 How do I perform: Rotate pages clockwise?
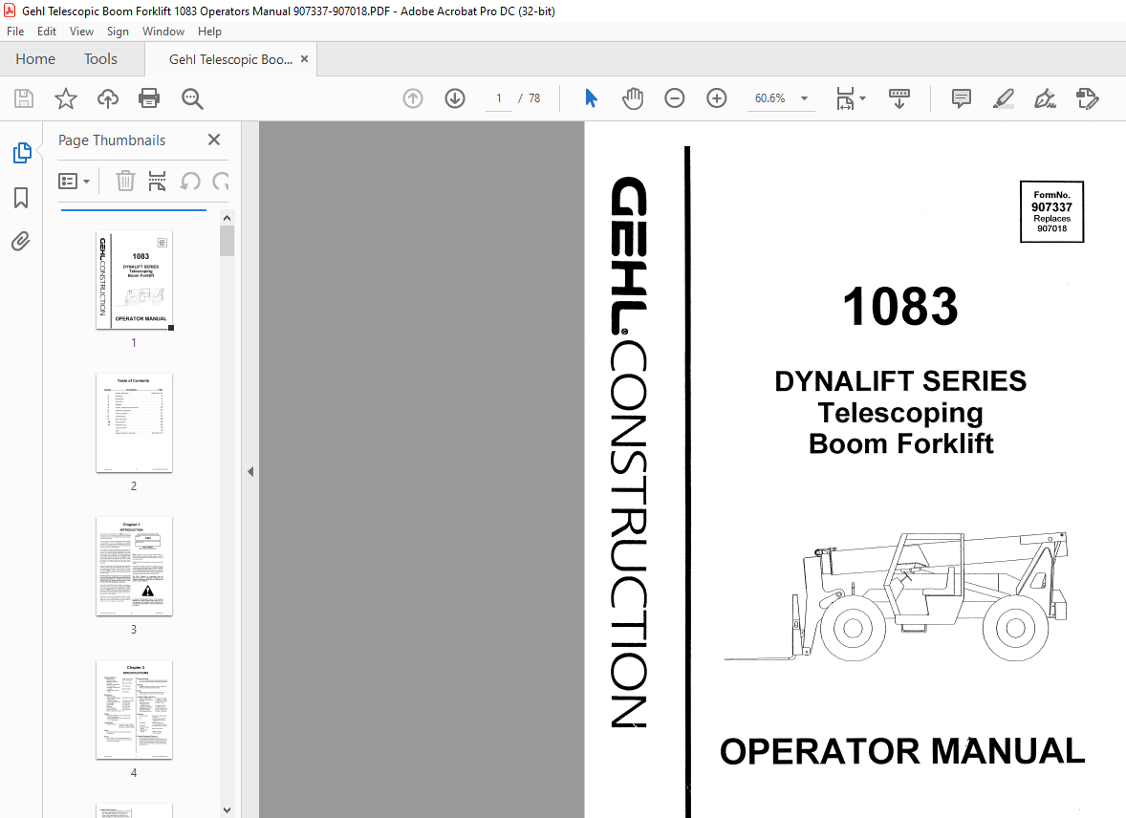(221, 181)
